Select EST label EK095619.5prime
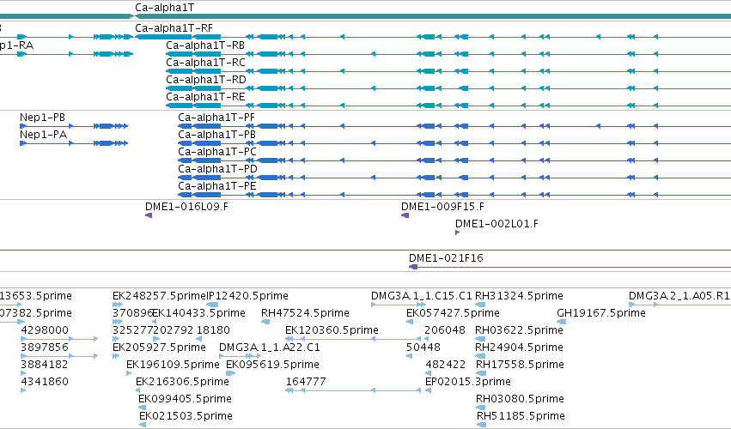The image size is (731, 429). click(272, 366)
